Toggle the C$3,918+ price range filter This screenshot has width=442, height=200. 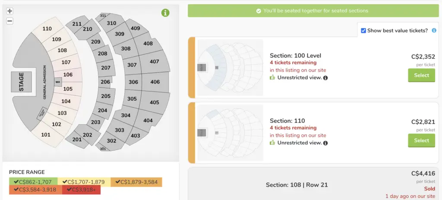pyautogui.click(x=82, y=190)
